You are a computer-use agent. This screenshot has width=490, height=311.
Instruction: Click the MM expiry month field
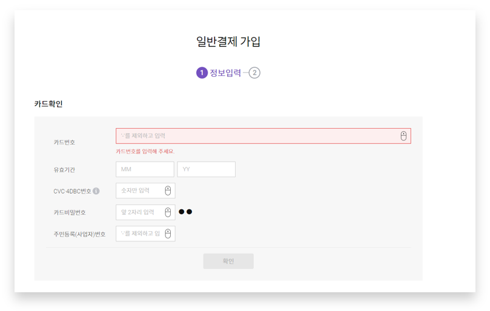tap(145, 169)
